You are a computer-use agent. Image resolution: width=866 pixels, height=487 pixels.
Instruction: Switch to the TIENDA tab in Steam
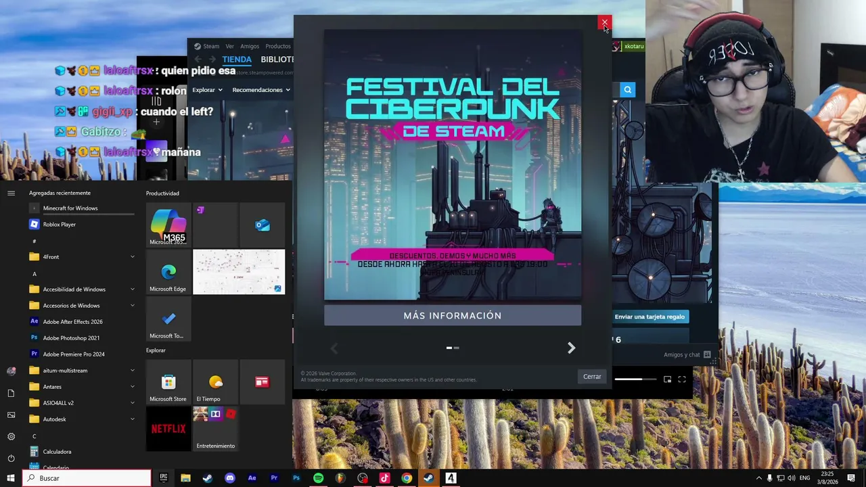tap(237, 60)
